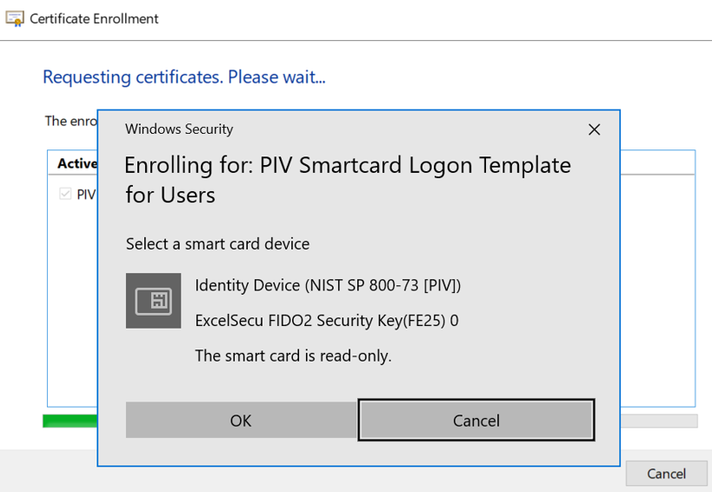This screenshot has height=492, width=712.
Task: Click "Requesting certificates. Please wait..." heading
Action: coord(184,77)
